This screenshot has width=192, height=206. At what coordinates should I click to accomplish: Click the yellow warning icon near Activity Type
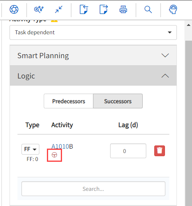(x=54, y=21)
